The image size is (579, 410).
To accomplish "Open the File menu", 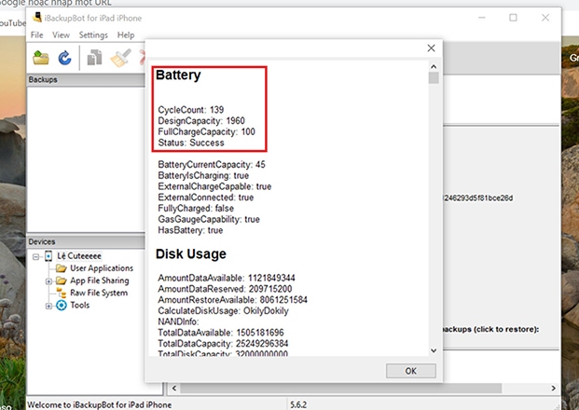I will point(37,34).
